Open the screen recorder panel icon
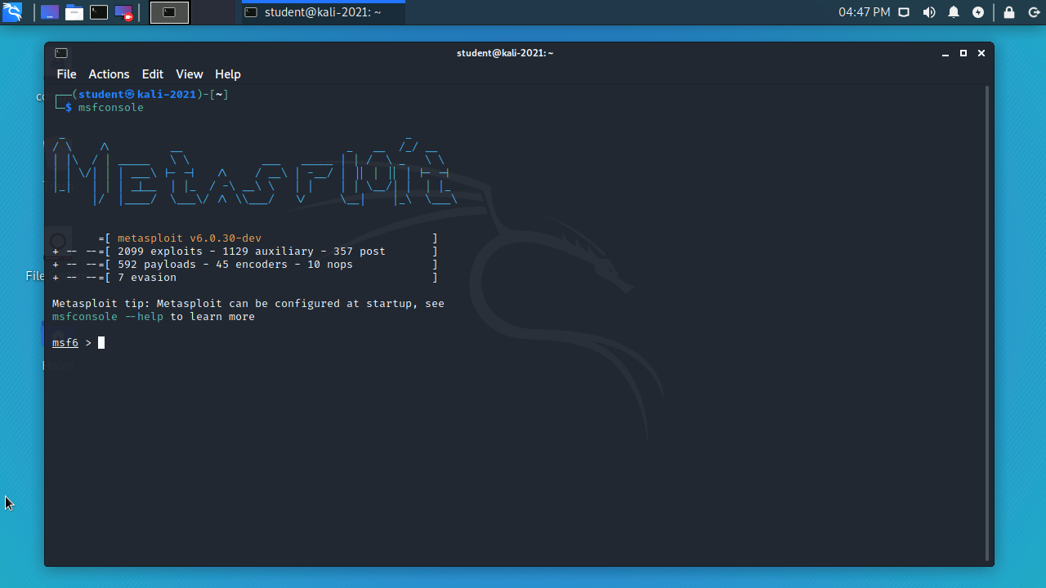 [x=123, y=12]
